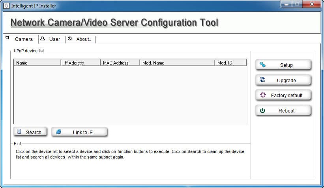The height and width of the screenshot is (188, 324).
Task: Click the Search button's document icon
Action: [19, 132]
